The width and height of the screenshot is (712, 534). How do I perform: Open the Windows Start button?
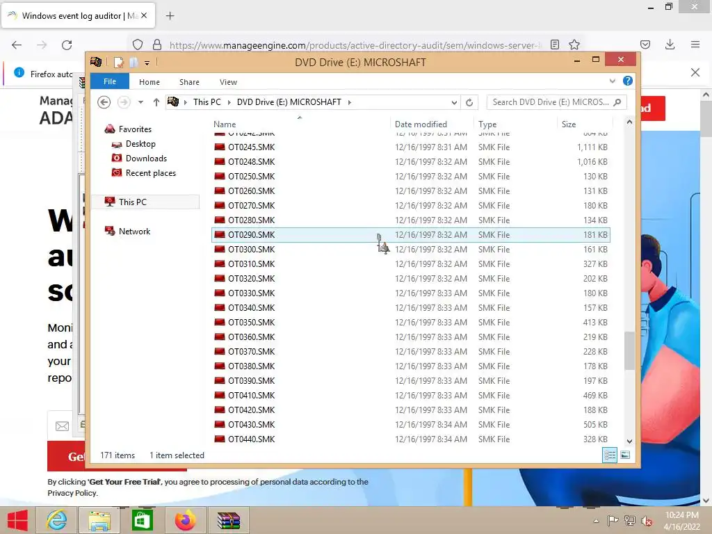[17, 520]
